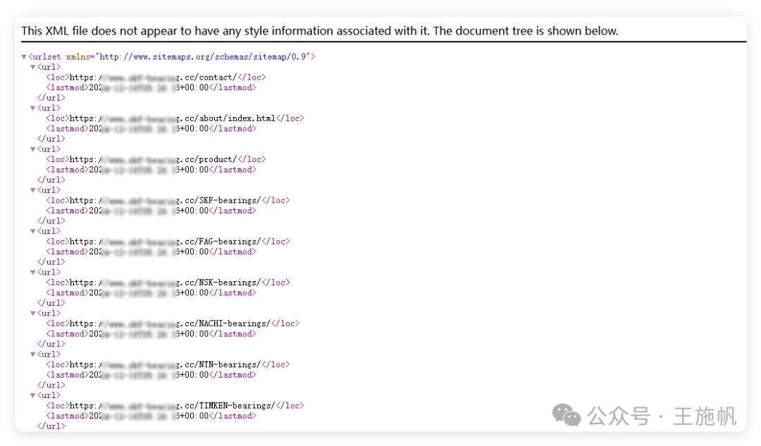Click the loc line ending in /NACHI-bearings/
This screenshot has height=446, width=761.
click(x=173, y=323)
